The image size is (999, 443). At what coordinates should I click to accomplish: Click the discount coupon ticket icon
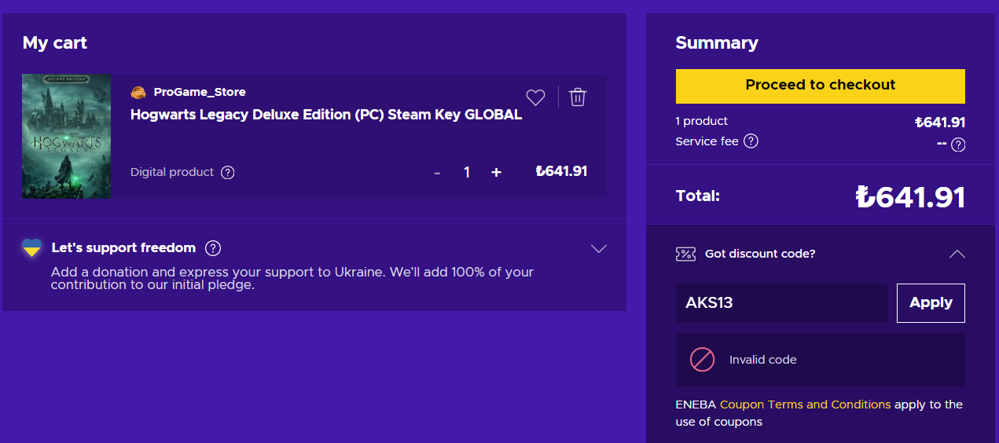coord(685,254)
